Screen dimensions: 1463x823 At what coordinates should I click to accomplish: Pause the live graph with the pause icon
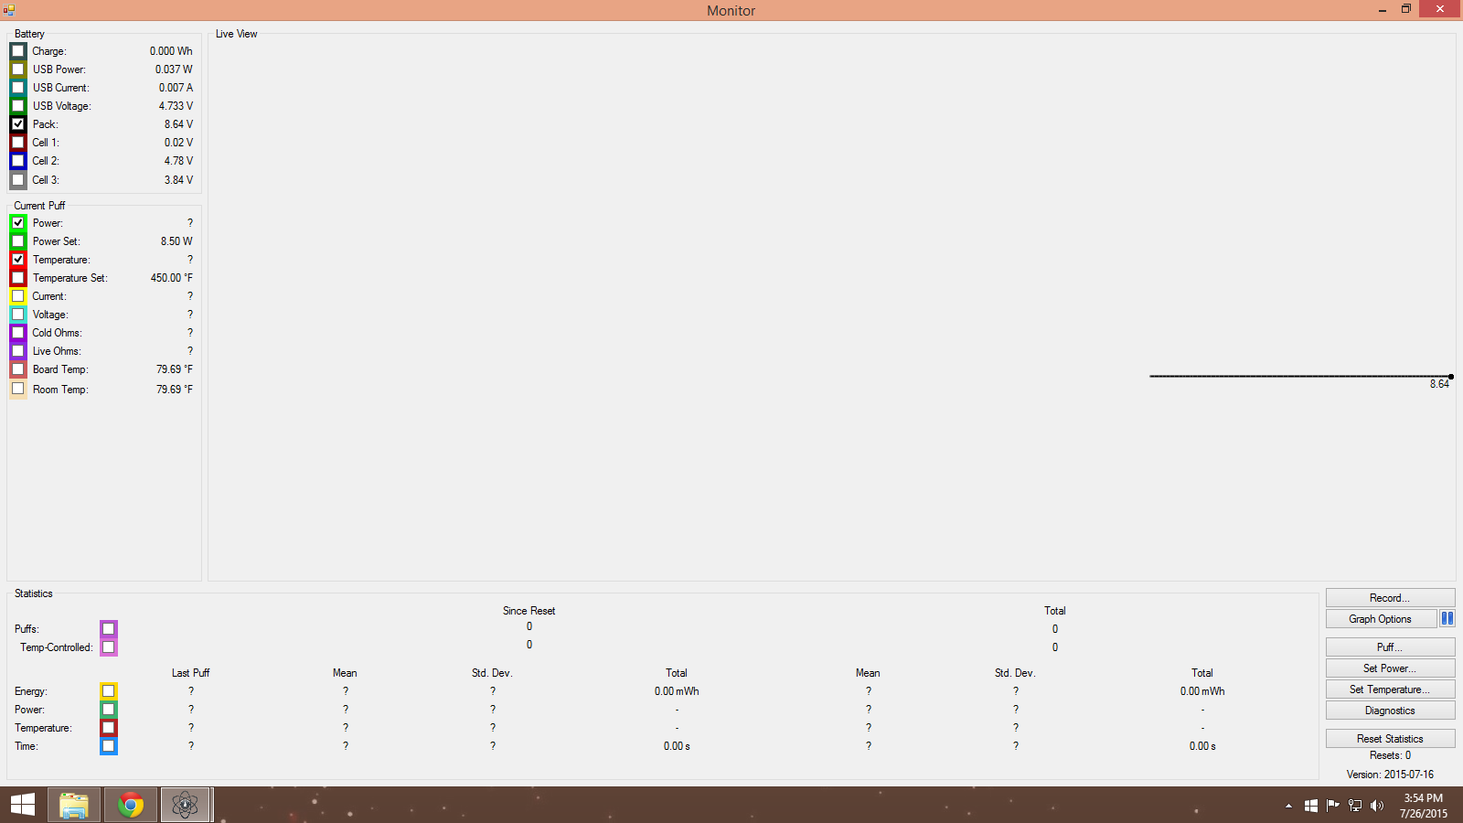coord(1447,619)
